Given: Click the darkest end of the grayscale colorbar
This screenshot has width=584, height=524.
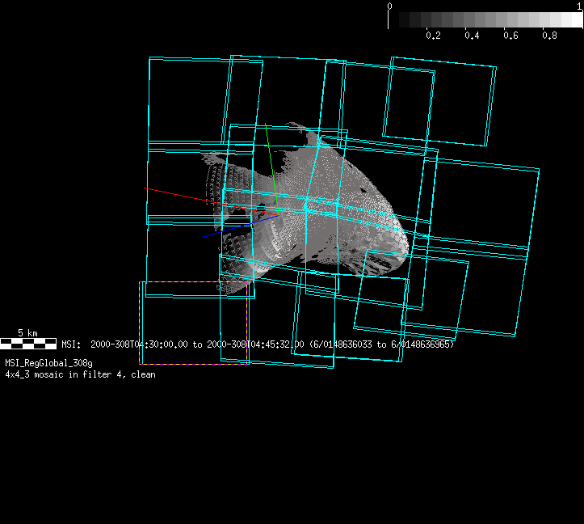Looking at the screenshot, I should click(x=394, y=20).
